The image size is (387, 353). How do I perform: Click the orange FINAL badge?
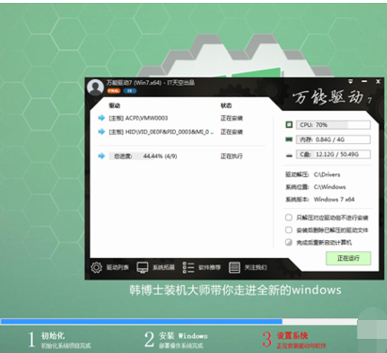pyautogui.click(x=114, y=90)
